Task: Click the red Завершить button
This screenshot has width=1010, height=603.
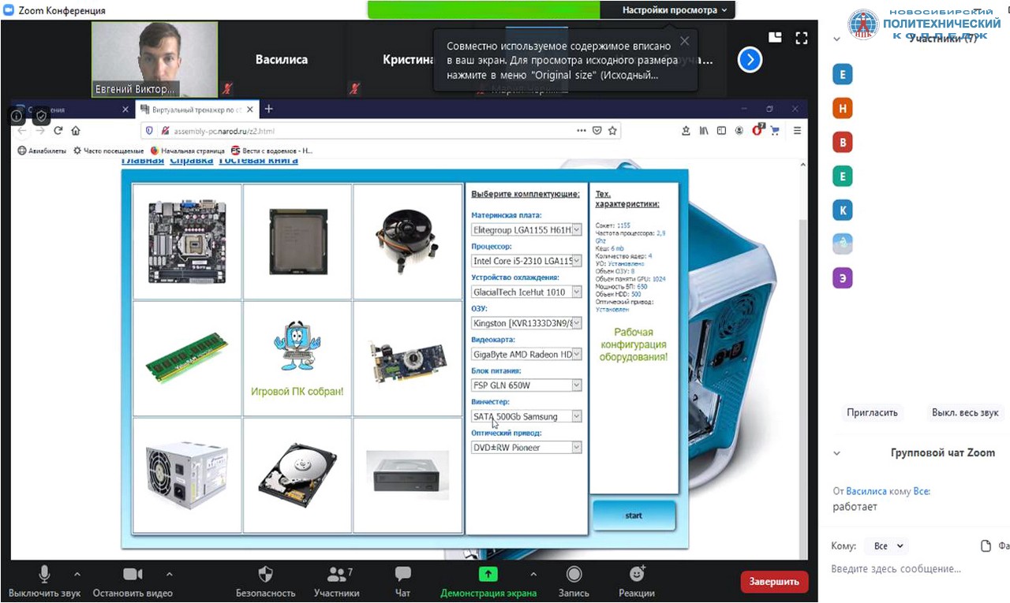Action: (x=774, y=582)
